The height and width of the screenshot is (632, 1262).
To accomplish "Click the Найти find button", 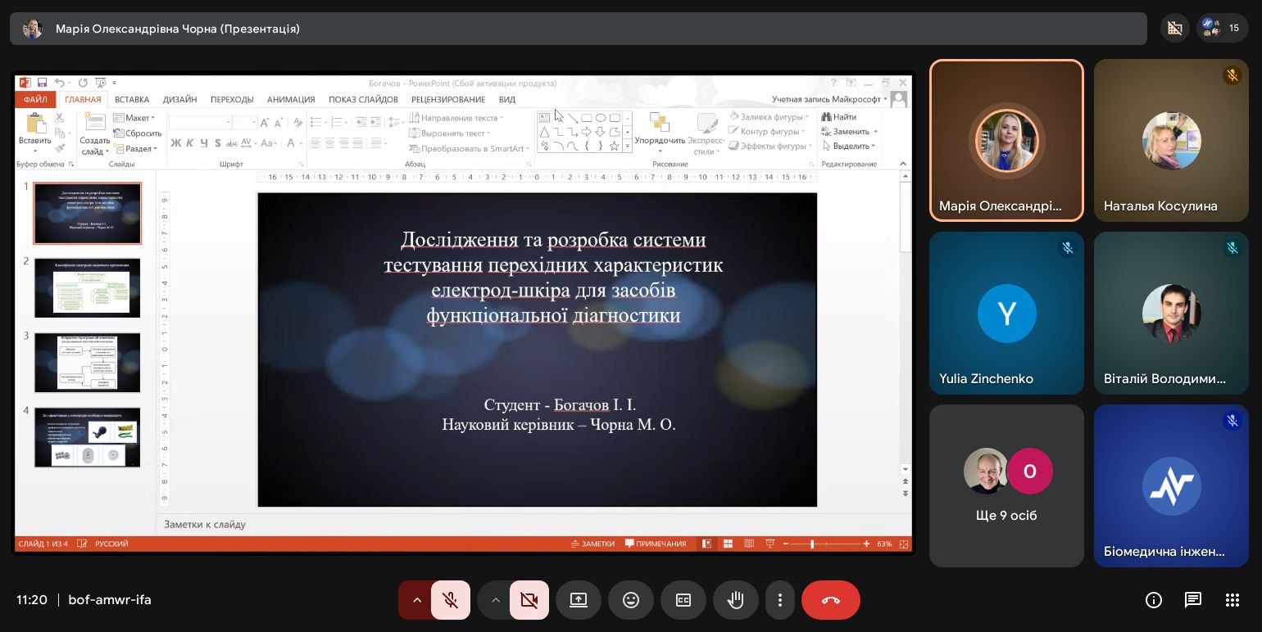I will [x=839, y=117].
